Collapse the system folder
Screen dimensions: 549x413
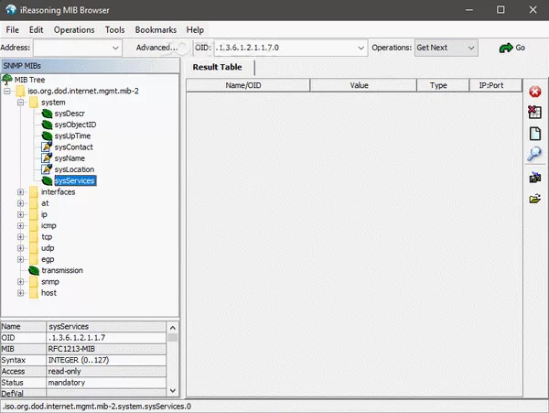[21, 103]
